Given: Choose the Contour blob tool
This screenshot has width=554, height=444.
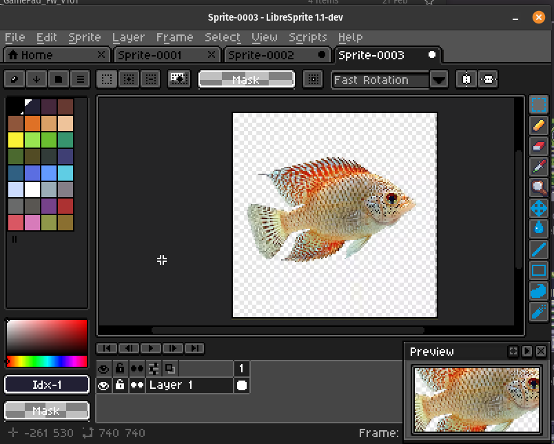Looking at the screenshot, I should (539, 292).
